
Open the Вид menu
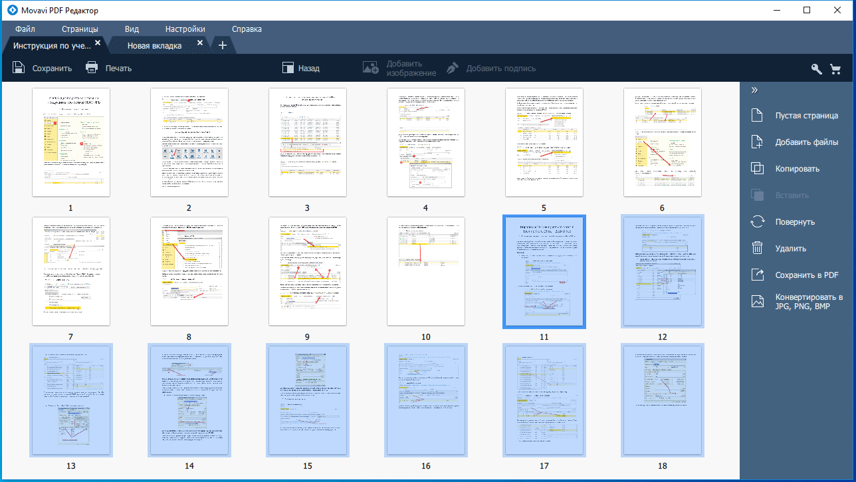coord(132,29)
